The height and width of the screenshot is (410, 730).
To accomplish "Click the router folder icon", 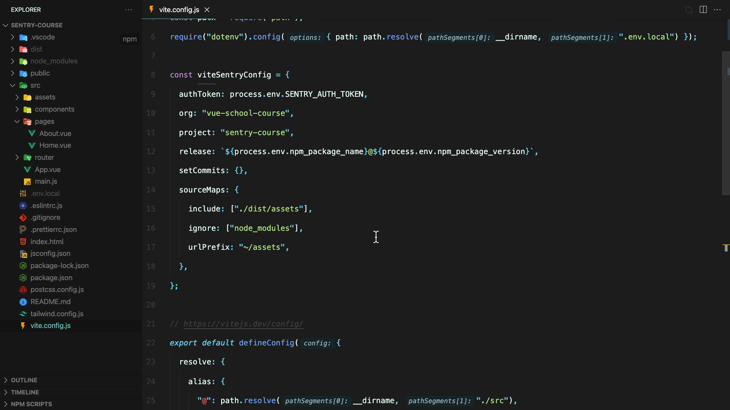I will [27, 158].
